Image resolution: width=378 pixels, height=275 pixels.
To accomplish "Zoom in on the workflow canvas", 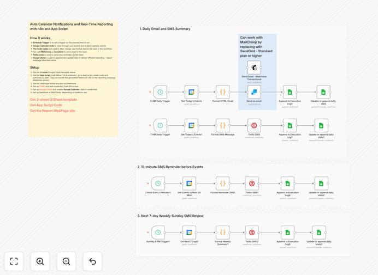I will [x=40, y=261].
